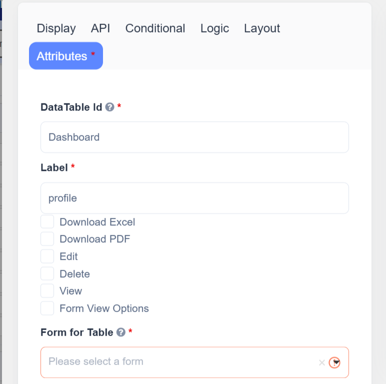This screenshot has width=386, height=384.
Task: Toggle the Form View Options checkbox
Action: (47, 308)
